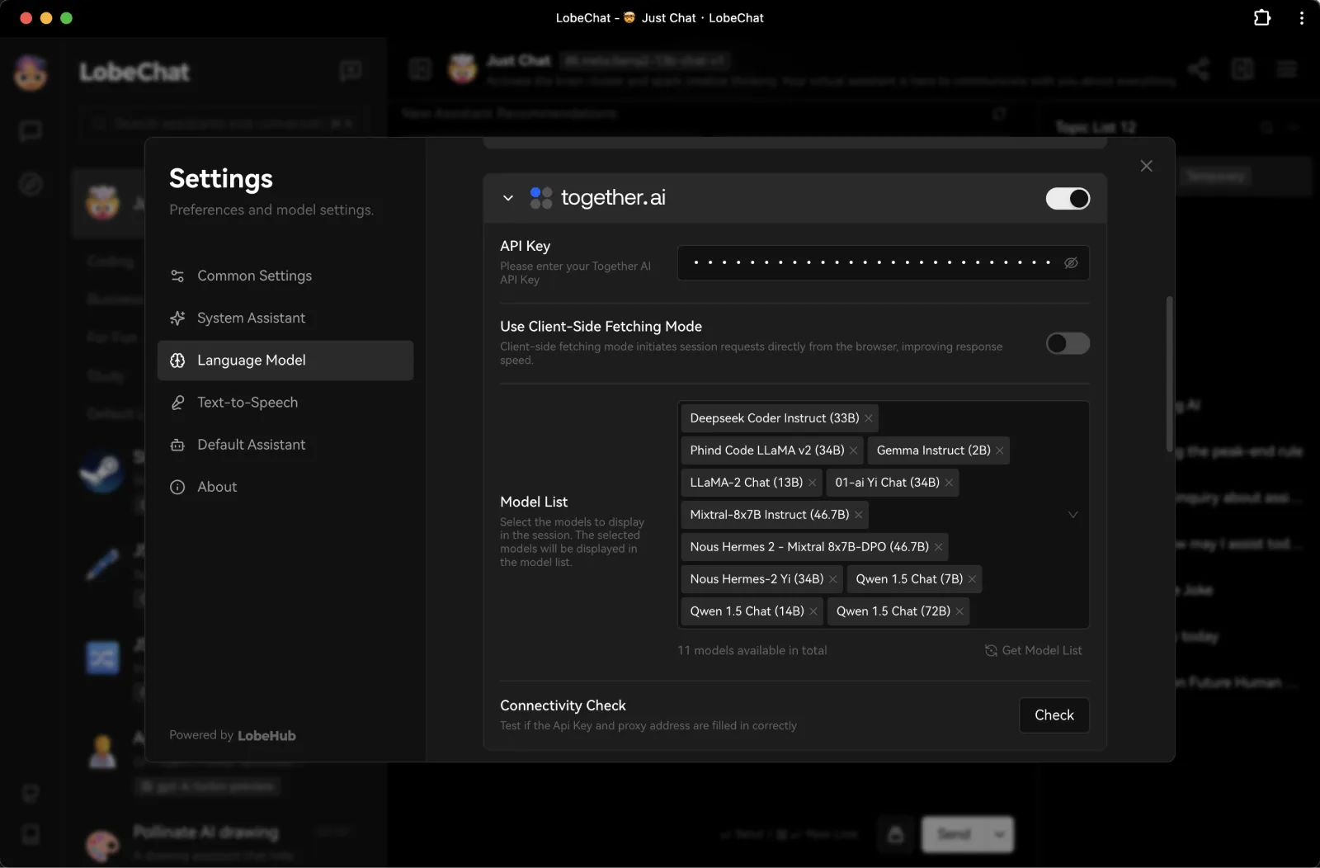Disable the together.ai provider toggle
The height and width of the screenshot is (868, 1320).
(1068, 199)
